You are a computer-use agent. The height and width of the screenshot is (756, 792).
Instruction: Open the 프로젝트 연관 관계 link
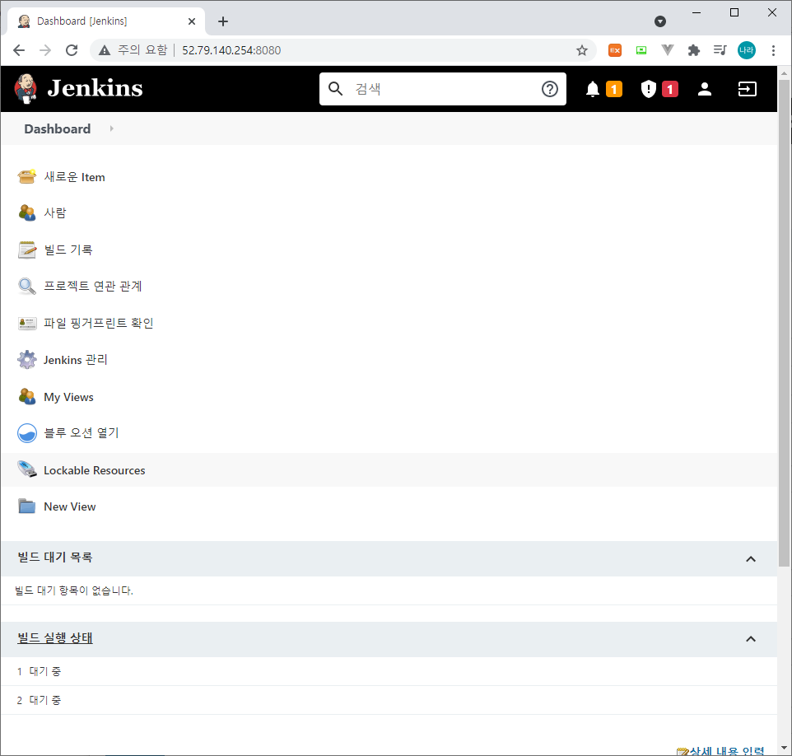tap(92, 286)
